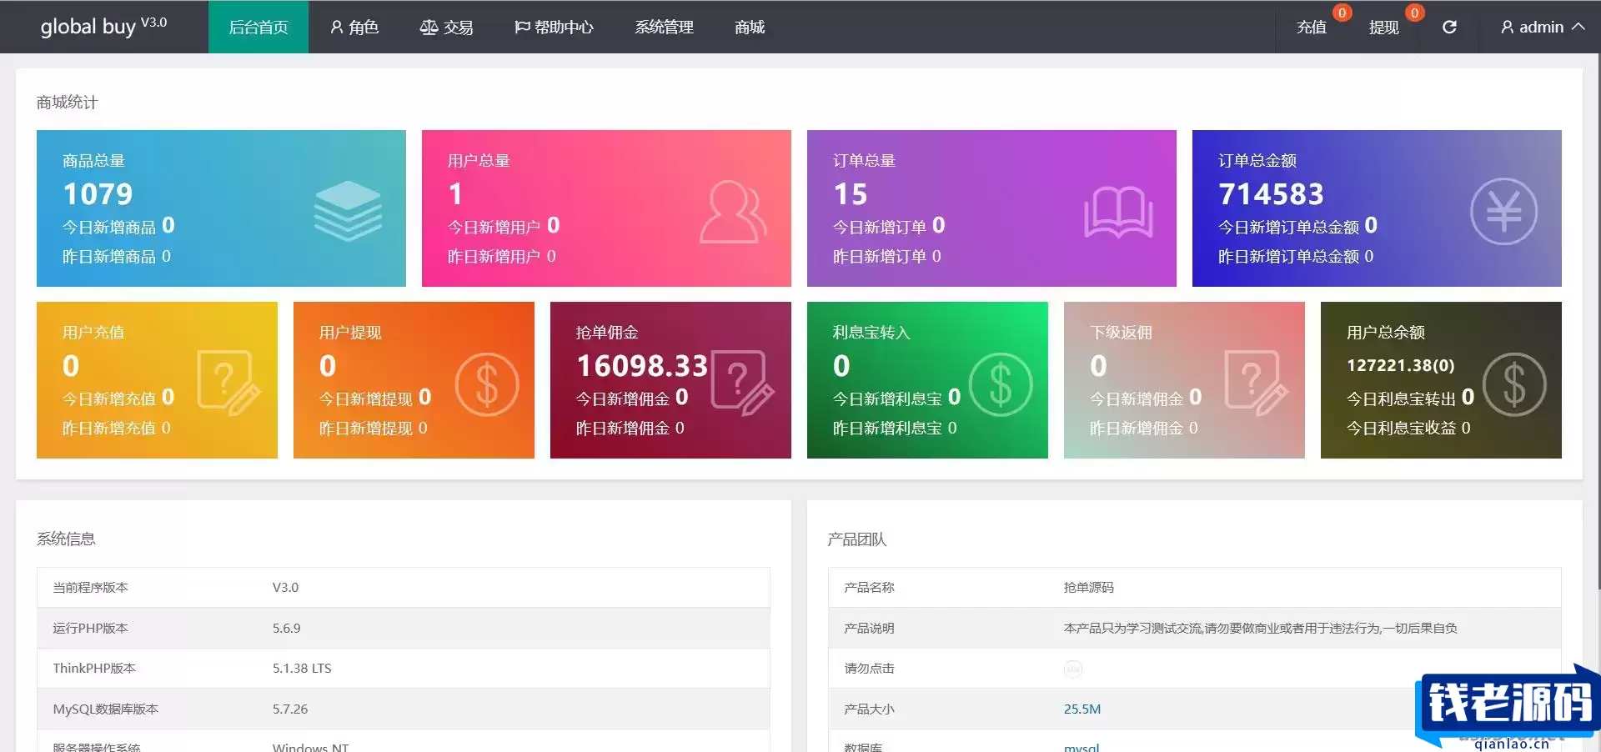Click the 抢单佣金 value 16098.33
Screen dimensions: 1601x752
(x=642, y=365)
